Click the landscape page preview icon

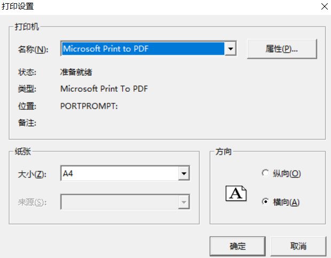(x=236, y=193)
